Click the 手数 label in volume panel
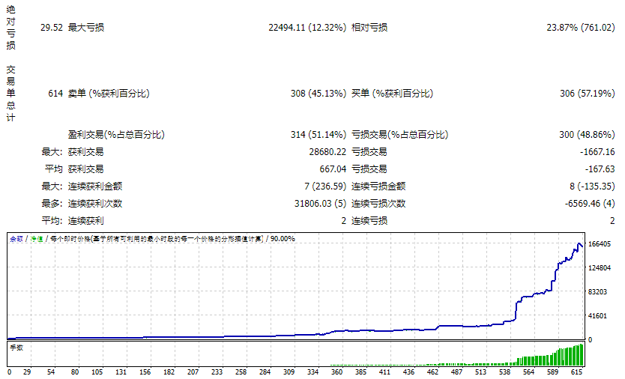Viewport: 625px width, 379px height. [x=16, y=348]
